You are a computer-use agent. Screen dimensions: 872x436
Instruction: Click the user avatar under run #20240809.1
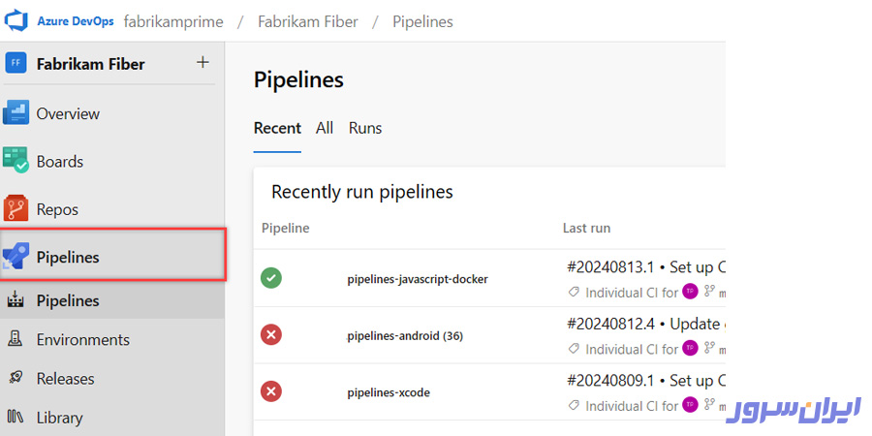coord(690,404)
